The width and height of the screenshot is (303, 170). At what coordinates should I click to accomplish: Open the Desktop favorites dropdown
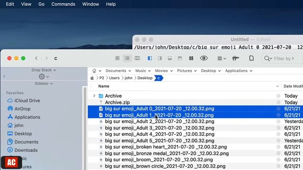(x=211, y=71)
